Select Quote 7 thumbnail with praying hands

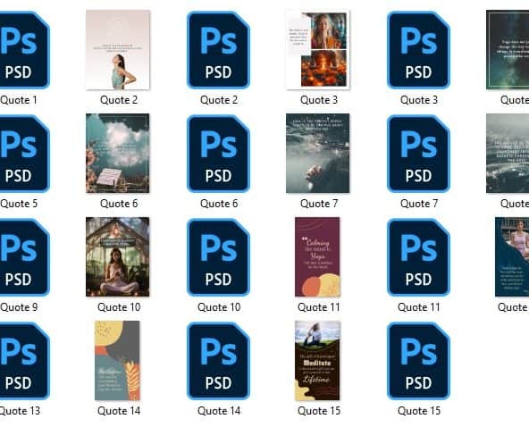pos(318,154)
